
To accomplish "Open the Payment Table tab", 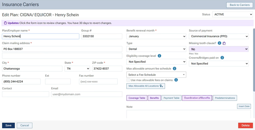I will [x=171, y=98].
